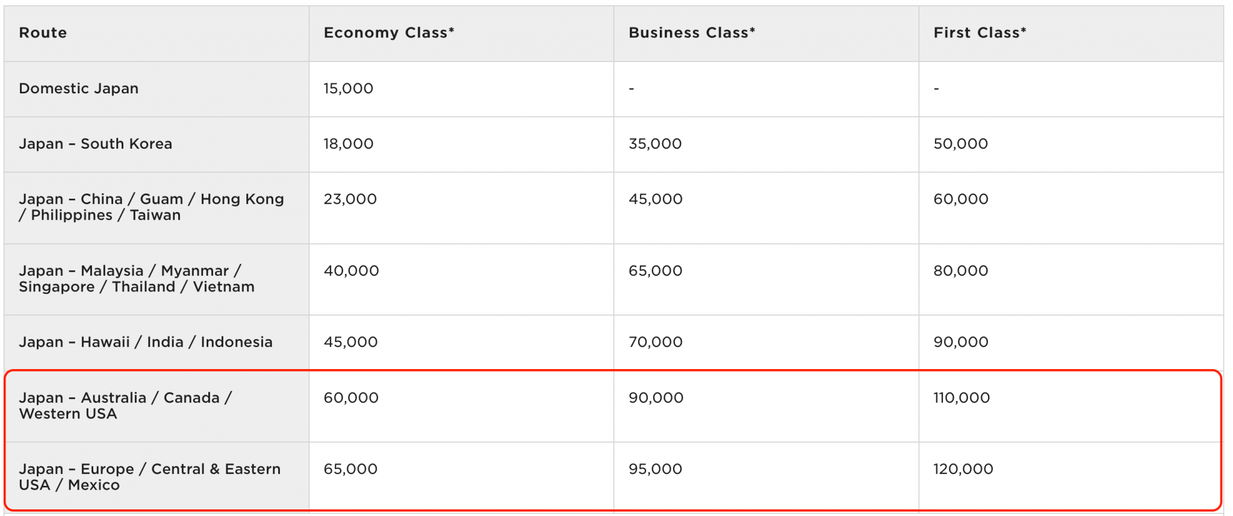Select the 40,000 economy value
1233x516 pixels.
pos(352,271)
